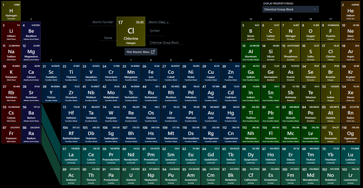Select the Rutherfordium tile
Screen dimensions: 363x188
71,134
